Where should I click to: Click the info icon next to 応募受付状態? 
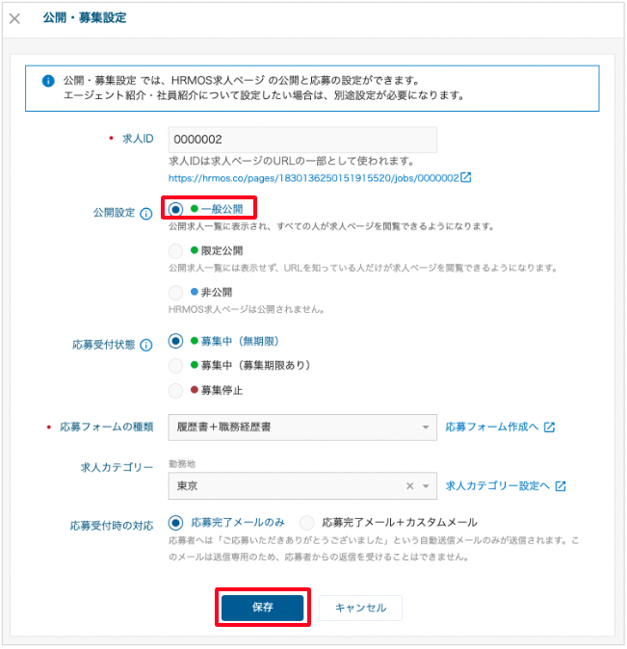146,345
